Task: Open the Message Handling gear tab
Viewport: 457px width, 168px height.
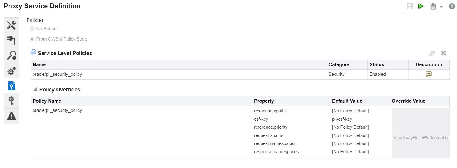Action: pos(12,70)
